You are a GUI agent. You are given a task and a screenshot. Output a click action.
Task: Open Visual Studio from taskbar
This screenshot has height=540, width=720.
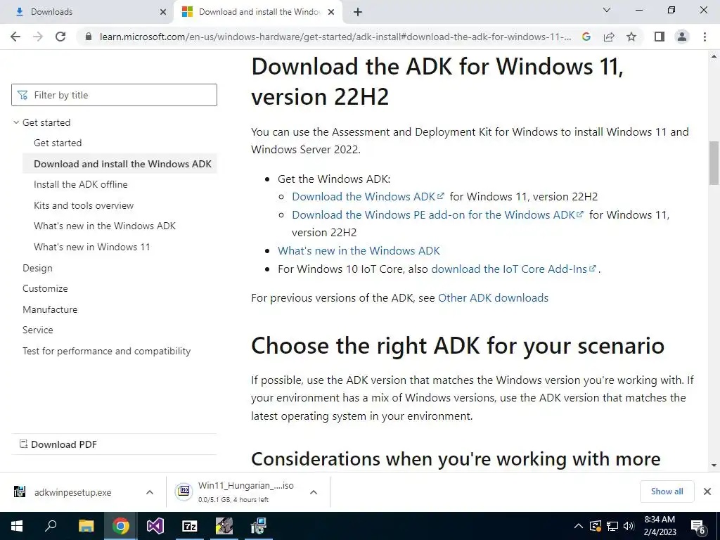[155, 526]
